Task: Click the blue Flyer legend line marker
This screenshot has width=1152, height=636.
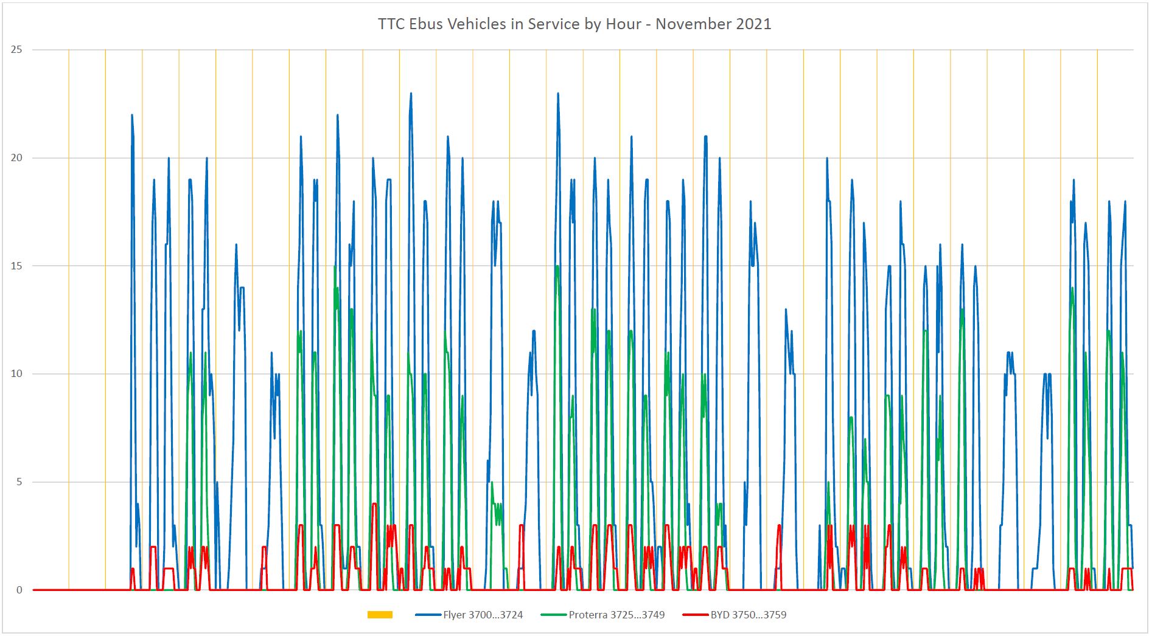Action: click(428, 615)
